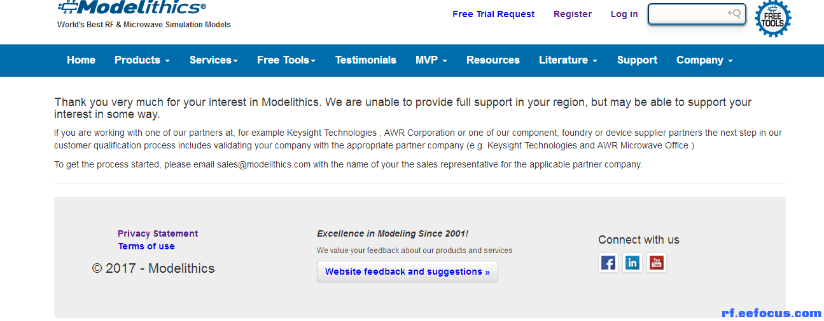
Task: Go to the Home page
Action: [81, 60]
